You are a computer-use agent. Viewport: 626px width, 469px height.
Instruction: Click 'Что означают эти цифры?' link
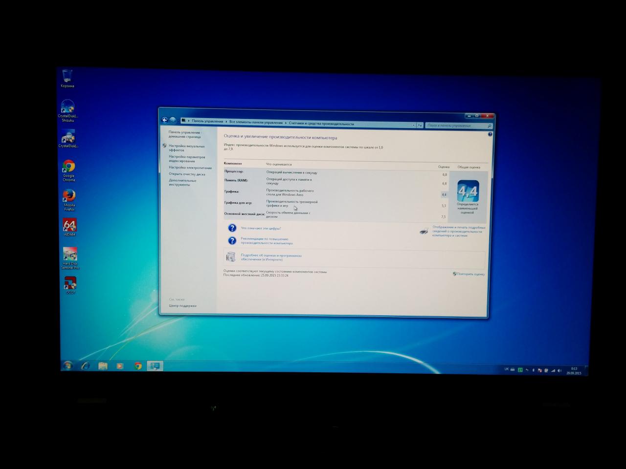261,228
